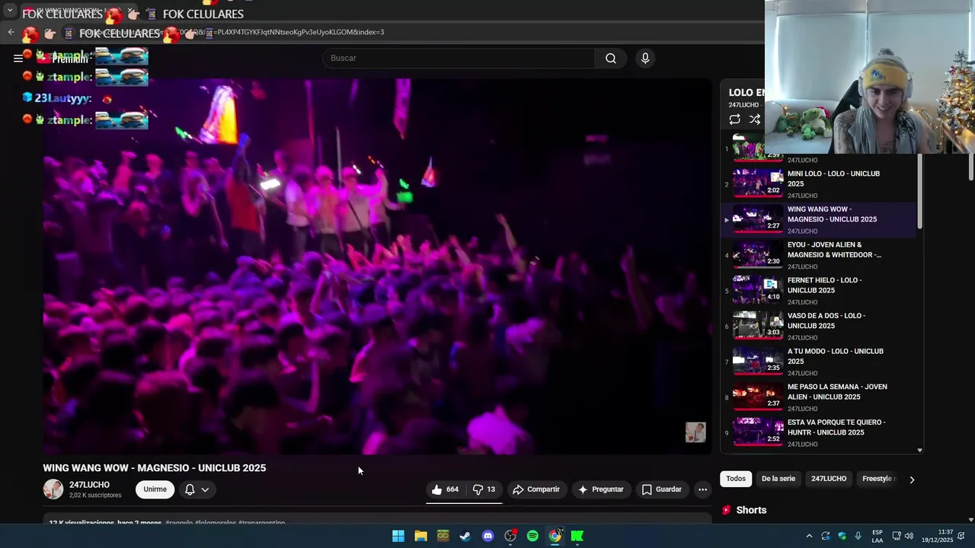Image resolution: width=975 pixels, height=548 pixels.
Task: Click the microphone icon in system tray
Action: (858, 536)
